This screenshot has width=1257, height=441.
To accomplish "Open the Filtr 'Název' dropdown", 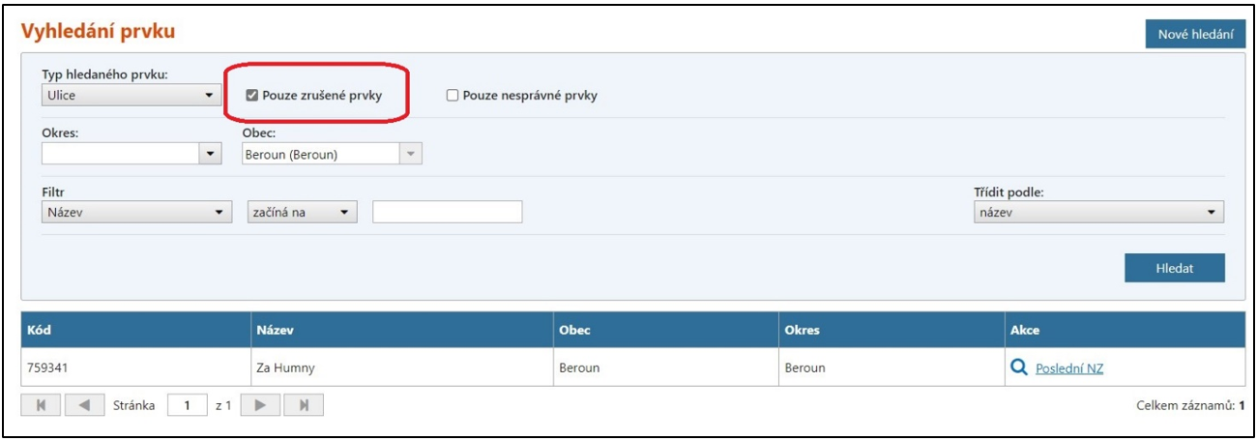I will 136,212.
